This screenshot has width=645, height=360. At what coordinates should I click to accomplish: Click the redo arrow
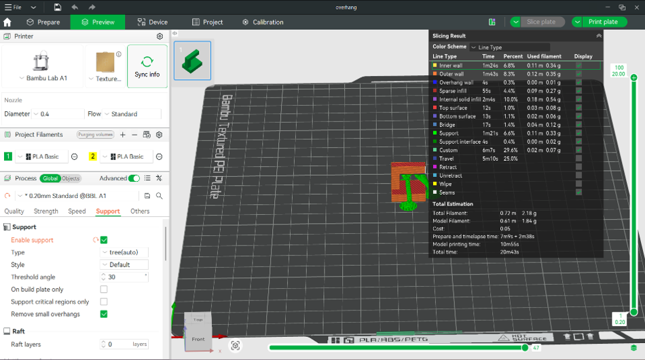click(x=92, y=7)
